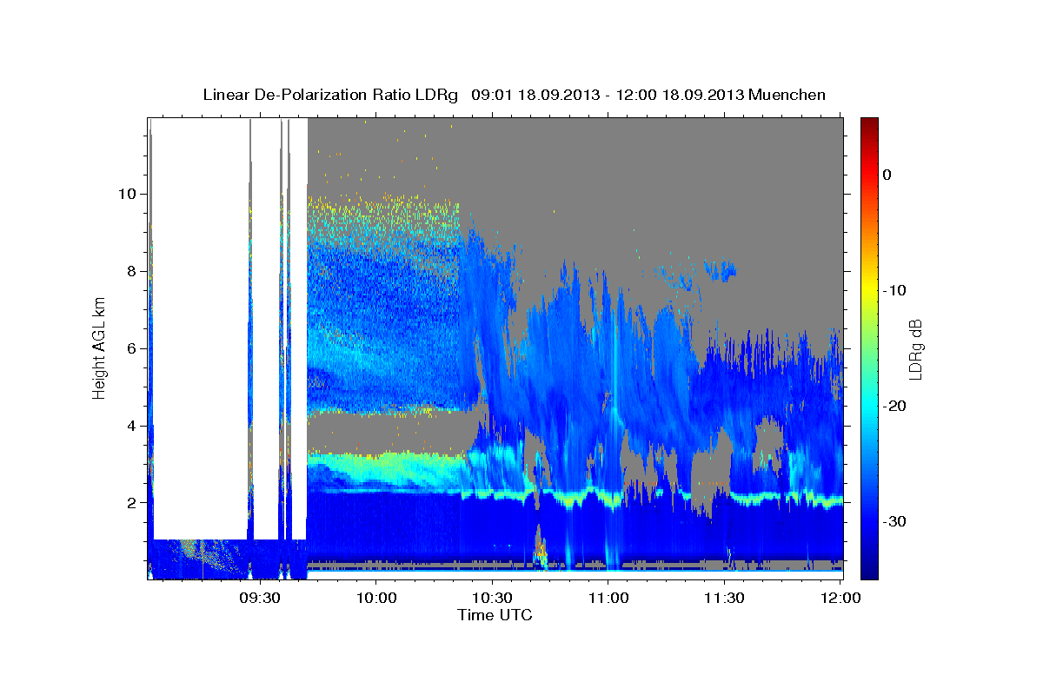The width and height of the screenshot is (1043, 695).
Task: Click the 10:30 time tick label
Action: [x=492, y=597]
